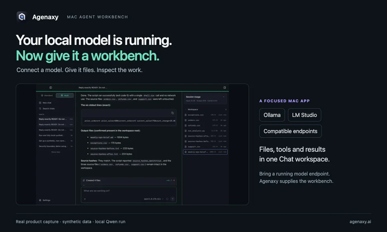The image size is (387, 232).
Task: Click 'Now give it a workbench.' headline
Action: point(88,56)
